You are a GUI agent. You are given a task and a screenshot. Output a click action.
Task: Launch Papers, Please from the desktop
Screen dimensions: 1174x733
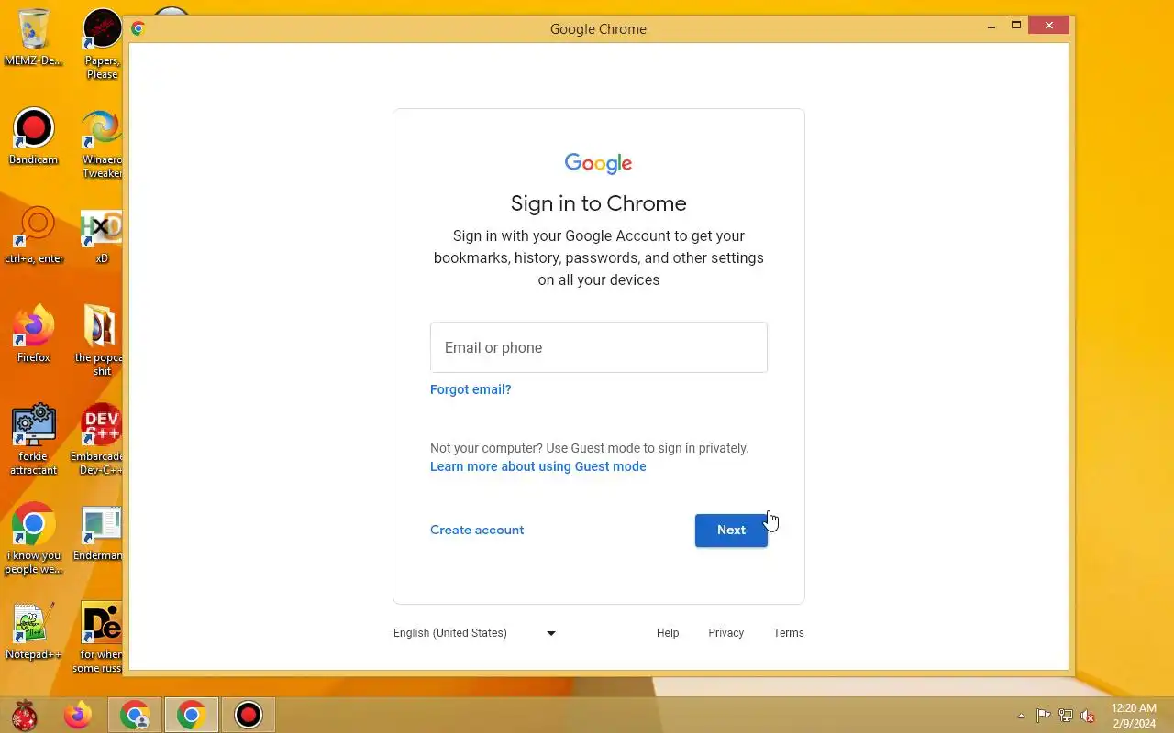tap(102, 44)
